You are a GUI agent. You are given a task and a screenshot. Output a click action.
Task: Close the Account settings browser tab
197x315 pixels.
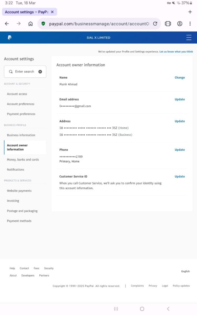pyautogui.click(x=52, y=12)
